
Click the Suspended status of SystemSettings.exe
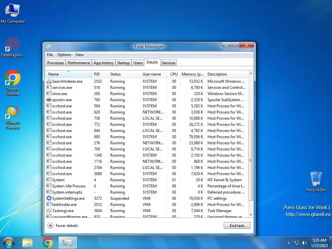pos(119,198)
